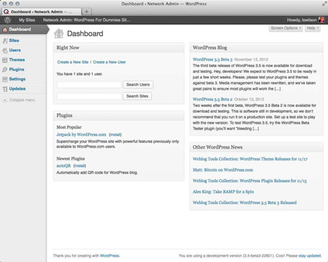Click the 'November 13, 2012' date text
The image size is (328, 262).
[x=251, y=60]
